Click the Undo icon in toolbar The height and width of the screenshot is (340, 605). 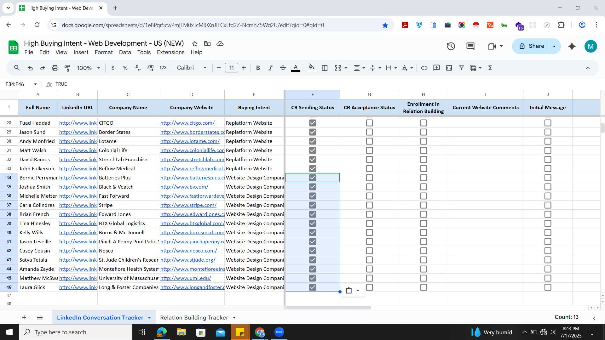[x=30, y=68]
